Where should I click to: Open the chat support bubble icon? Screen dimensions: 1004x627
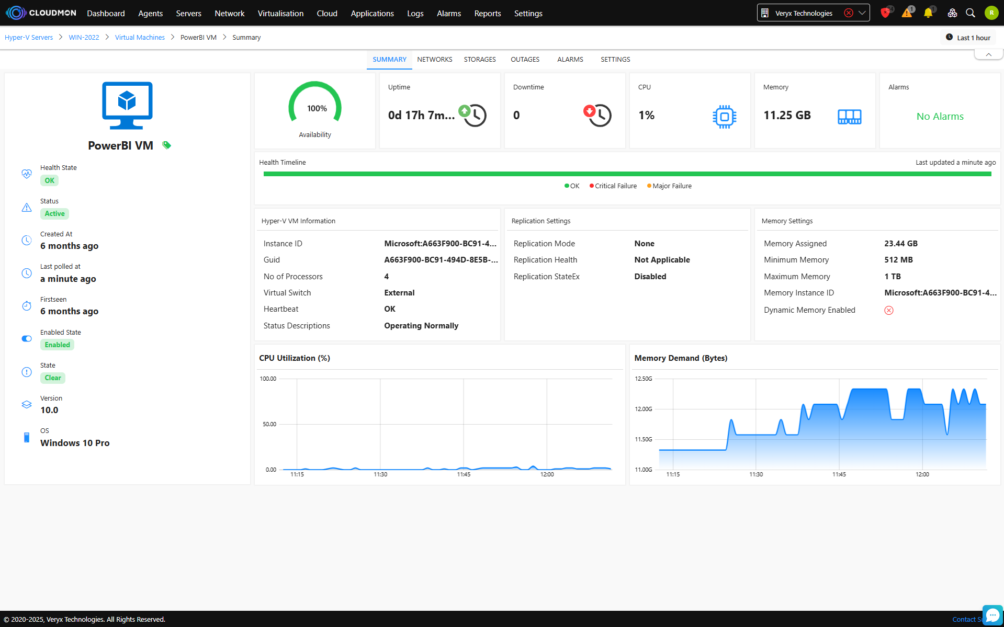coord(992,615)
